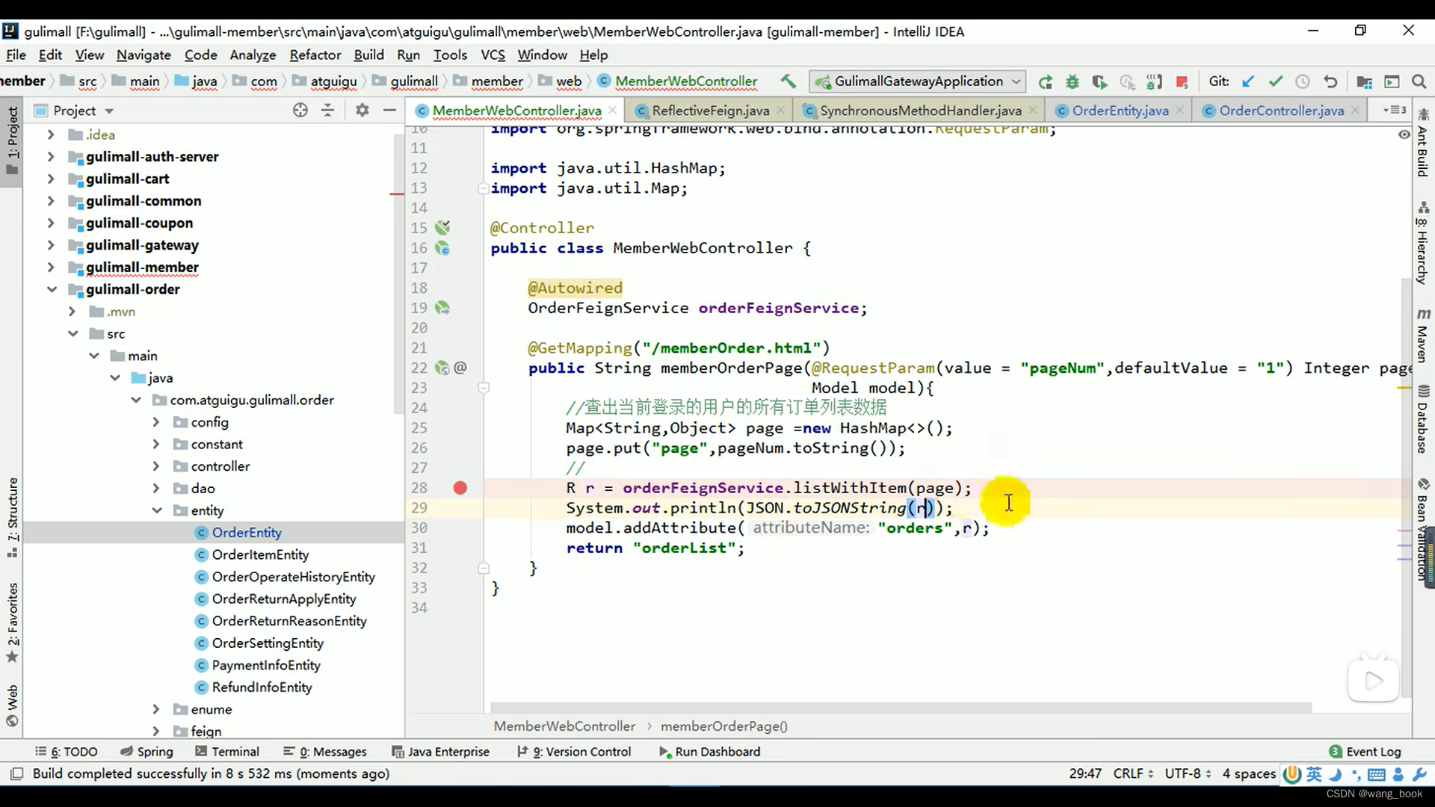1435x807 pixels.
Task: Expand the gulimall-member module
Action: (51, 268)
